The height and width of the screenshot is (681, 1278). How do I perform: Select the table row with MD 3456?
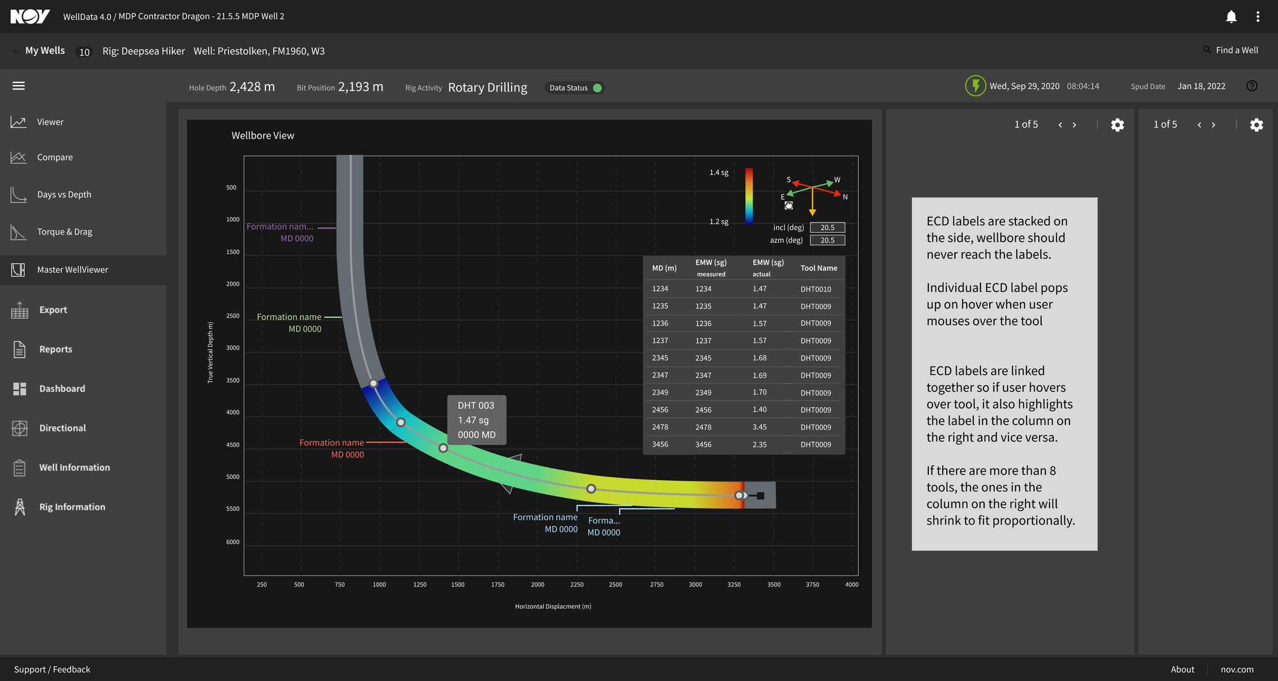coord(744,444)
